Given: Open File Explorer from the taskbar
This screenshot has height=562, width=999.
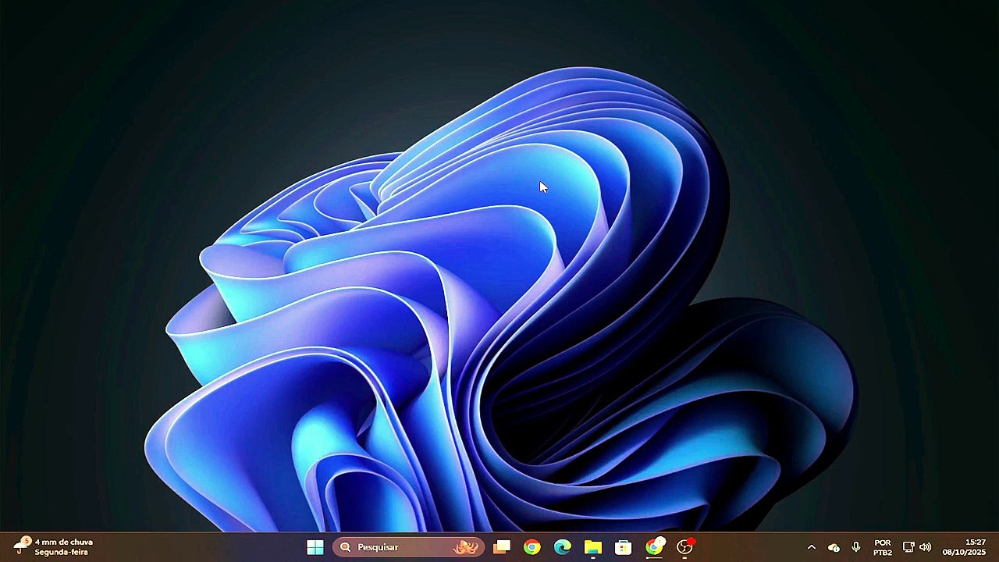Looking at the screenshot, I should coord(593,547).
